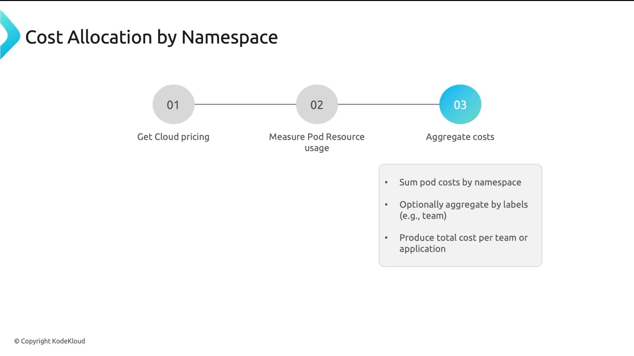Click "Optionally aggregate by labels" bullet

464,210
